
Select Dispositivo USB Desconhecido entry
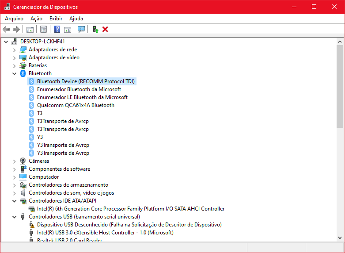point(129,225)
